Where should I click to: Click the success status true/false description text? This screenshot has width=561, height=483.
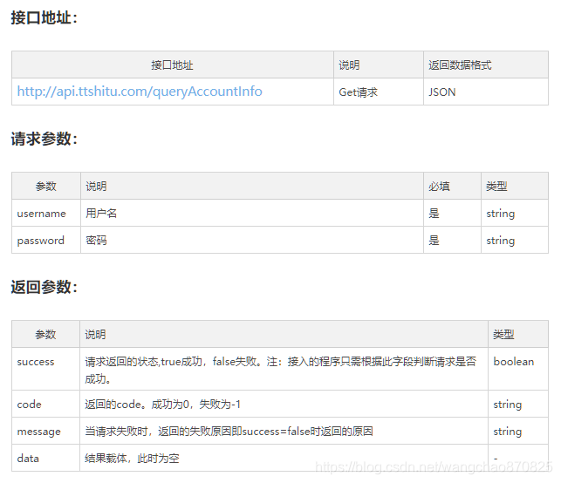281,370
